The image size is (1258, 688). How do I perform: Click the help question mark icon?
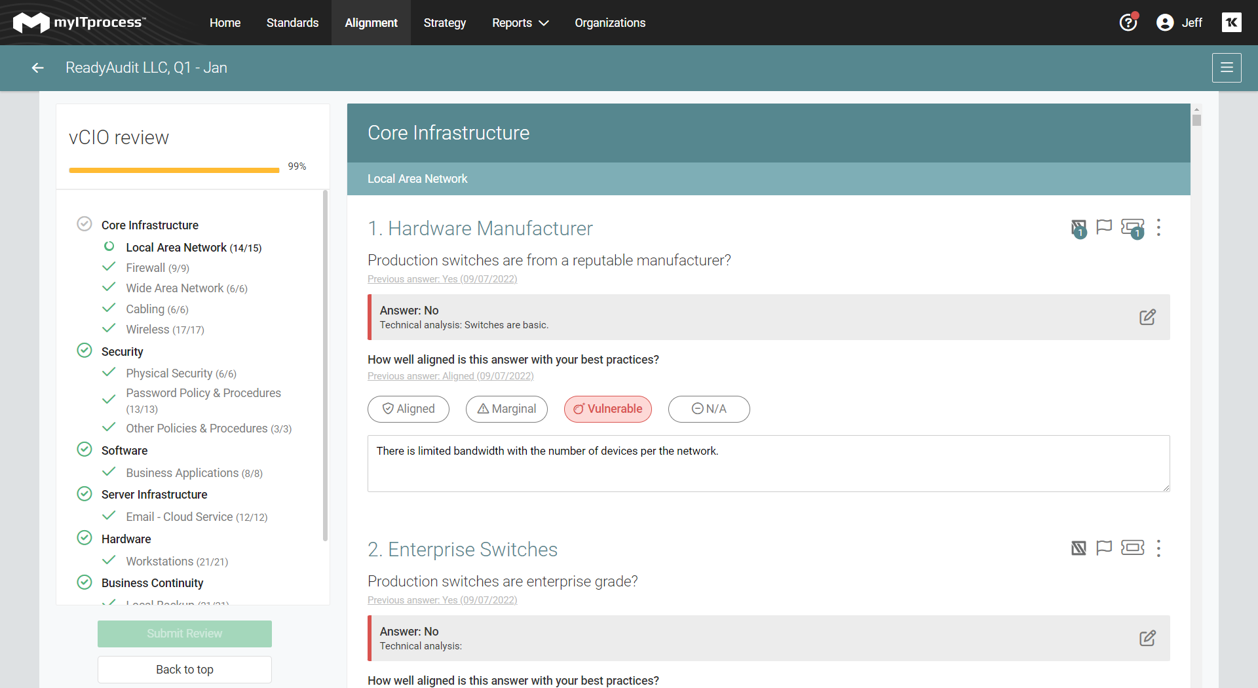coord(1128,22)
